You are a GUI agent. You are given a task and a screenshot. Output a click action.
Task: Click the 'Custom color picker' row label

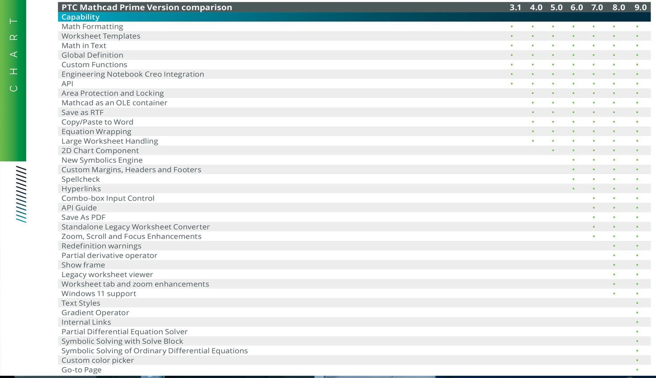(x=98, y=360)
